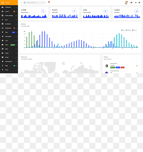Image resolution: width=143 pixels, height=152 pixels.
Task: Click the green badge on the Forms row
Action: point(13,45)
